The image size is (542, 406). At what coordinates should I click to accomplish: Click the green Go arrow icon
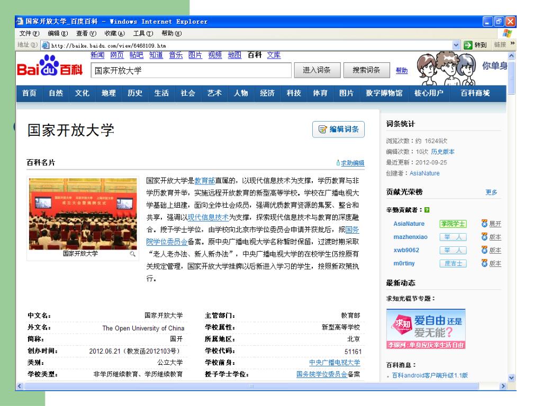coord(468,45)
